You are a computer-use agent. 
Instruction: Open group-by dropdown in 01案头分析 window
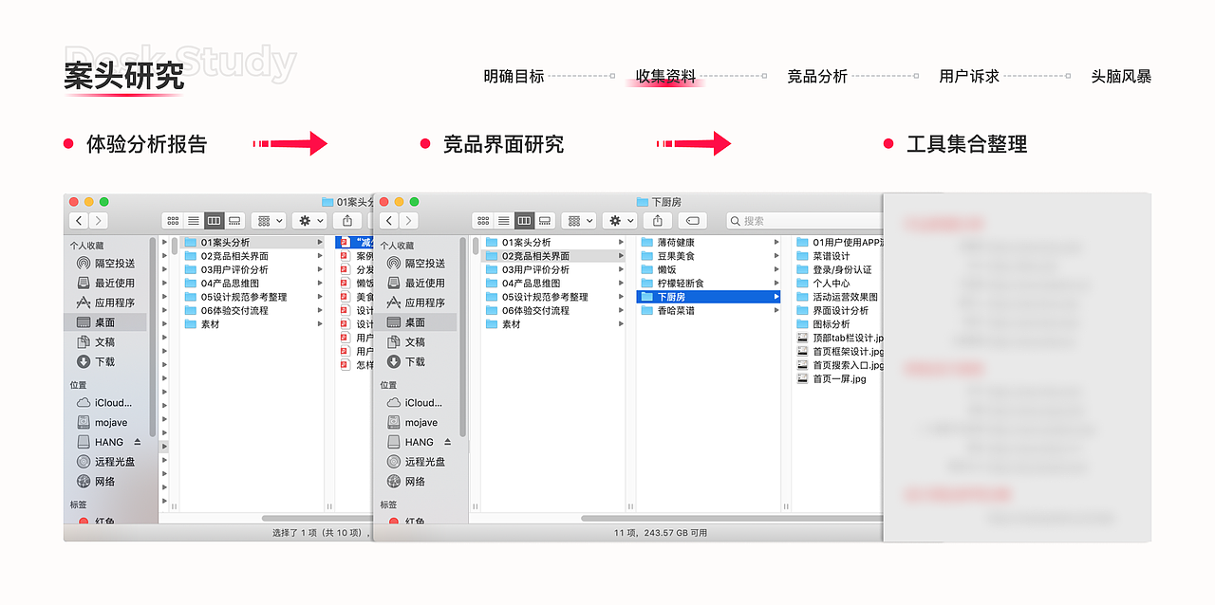(269, 220)
